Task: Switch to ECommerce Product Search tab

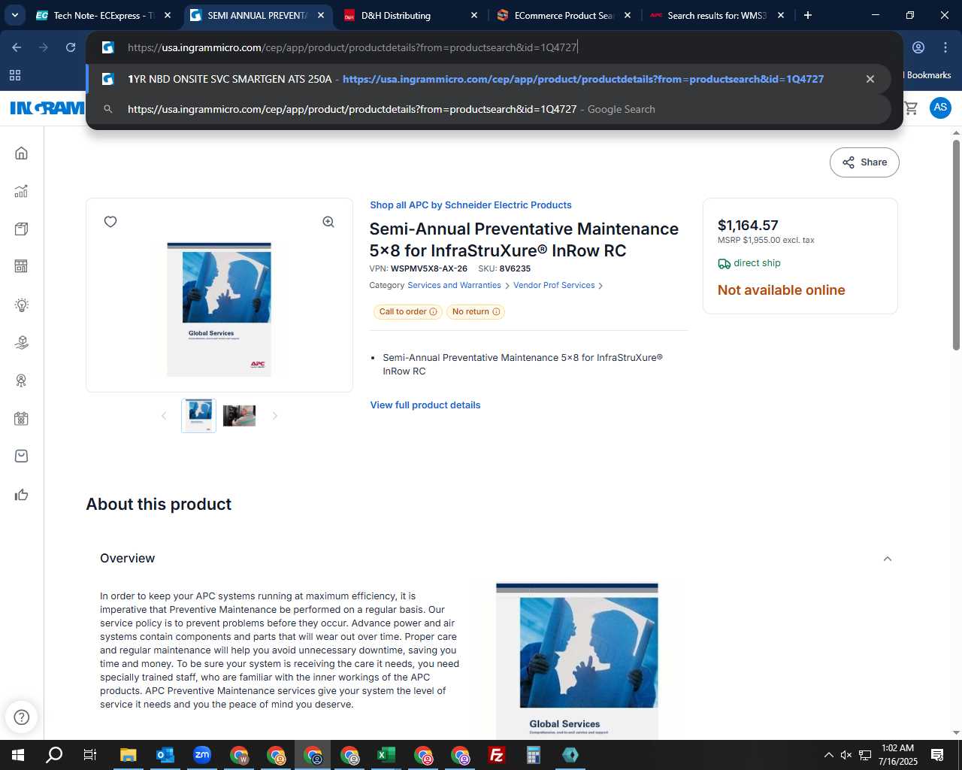Action: click(x=564, y=15)
